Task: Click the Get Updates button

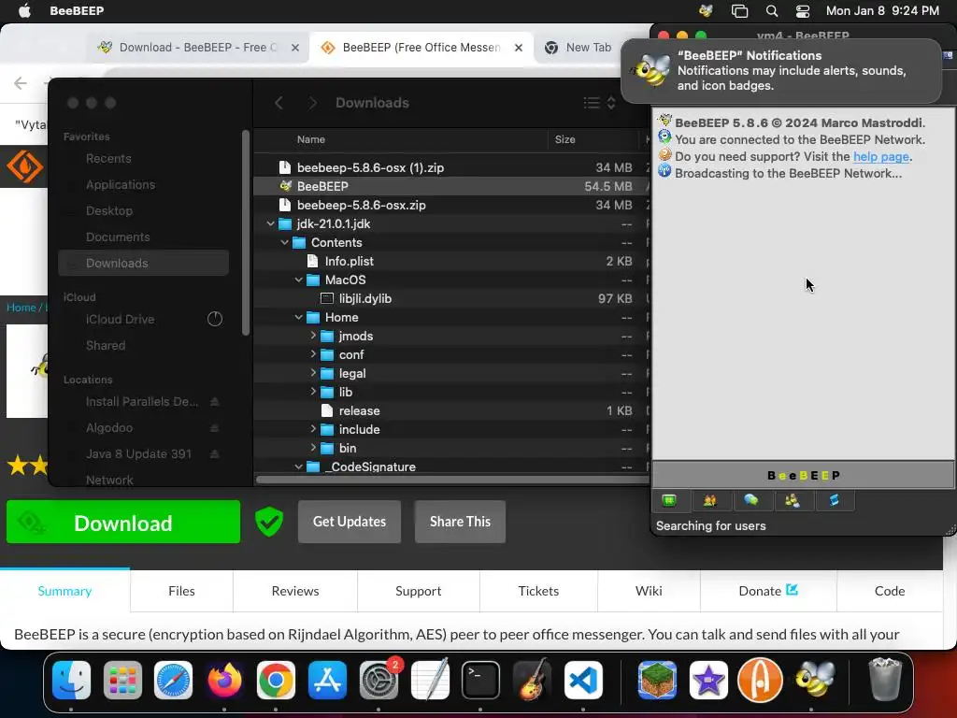Action: [350, 522]
